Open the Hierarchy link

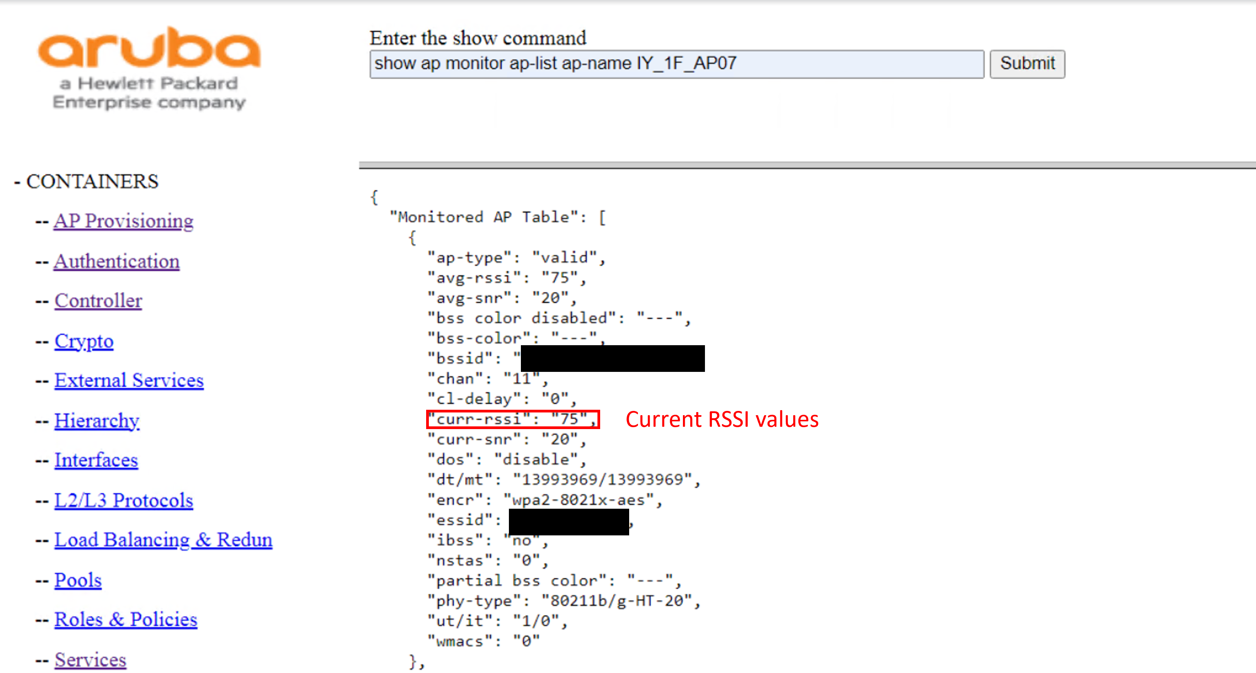[x=97, y=421]
